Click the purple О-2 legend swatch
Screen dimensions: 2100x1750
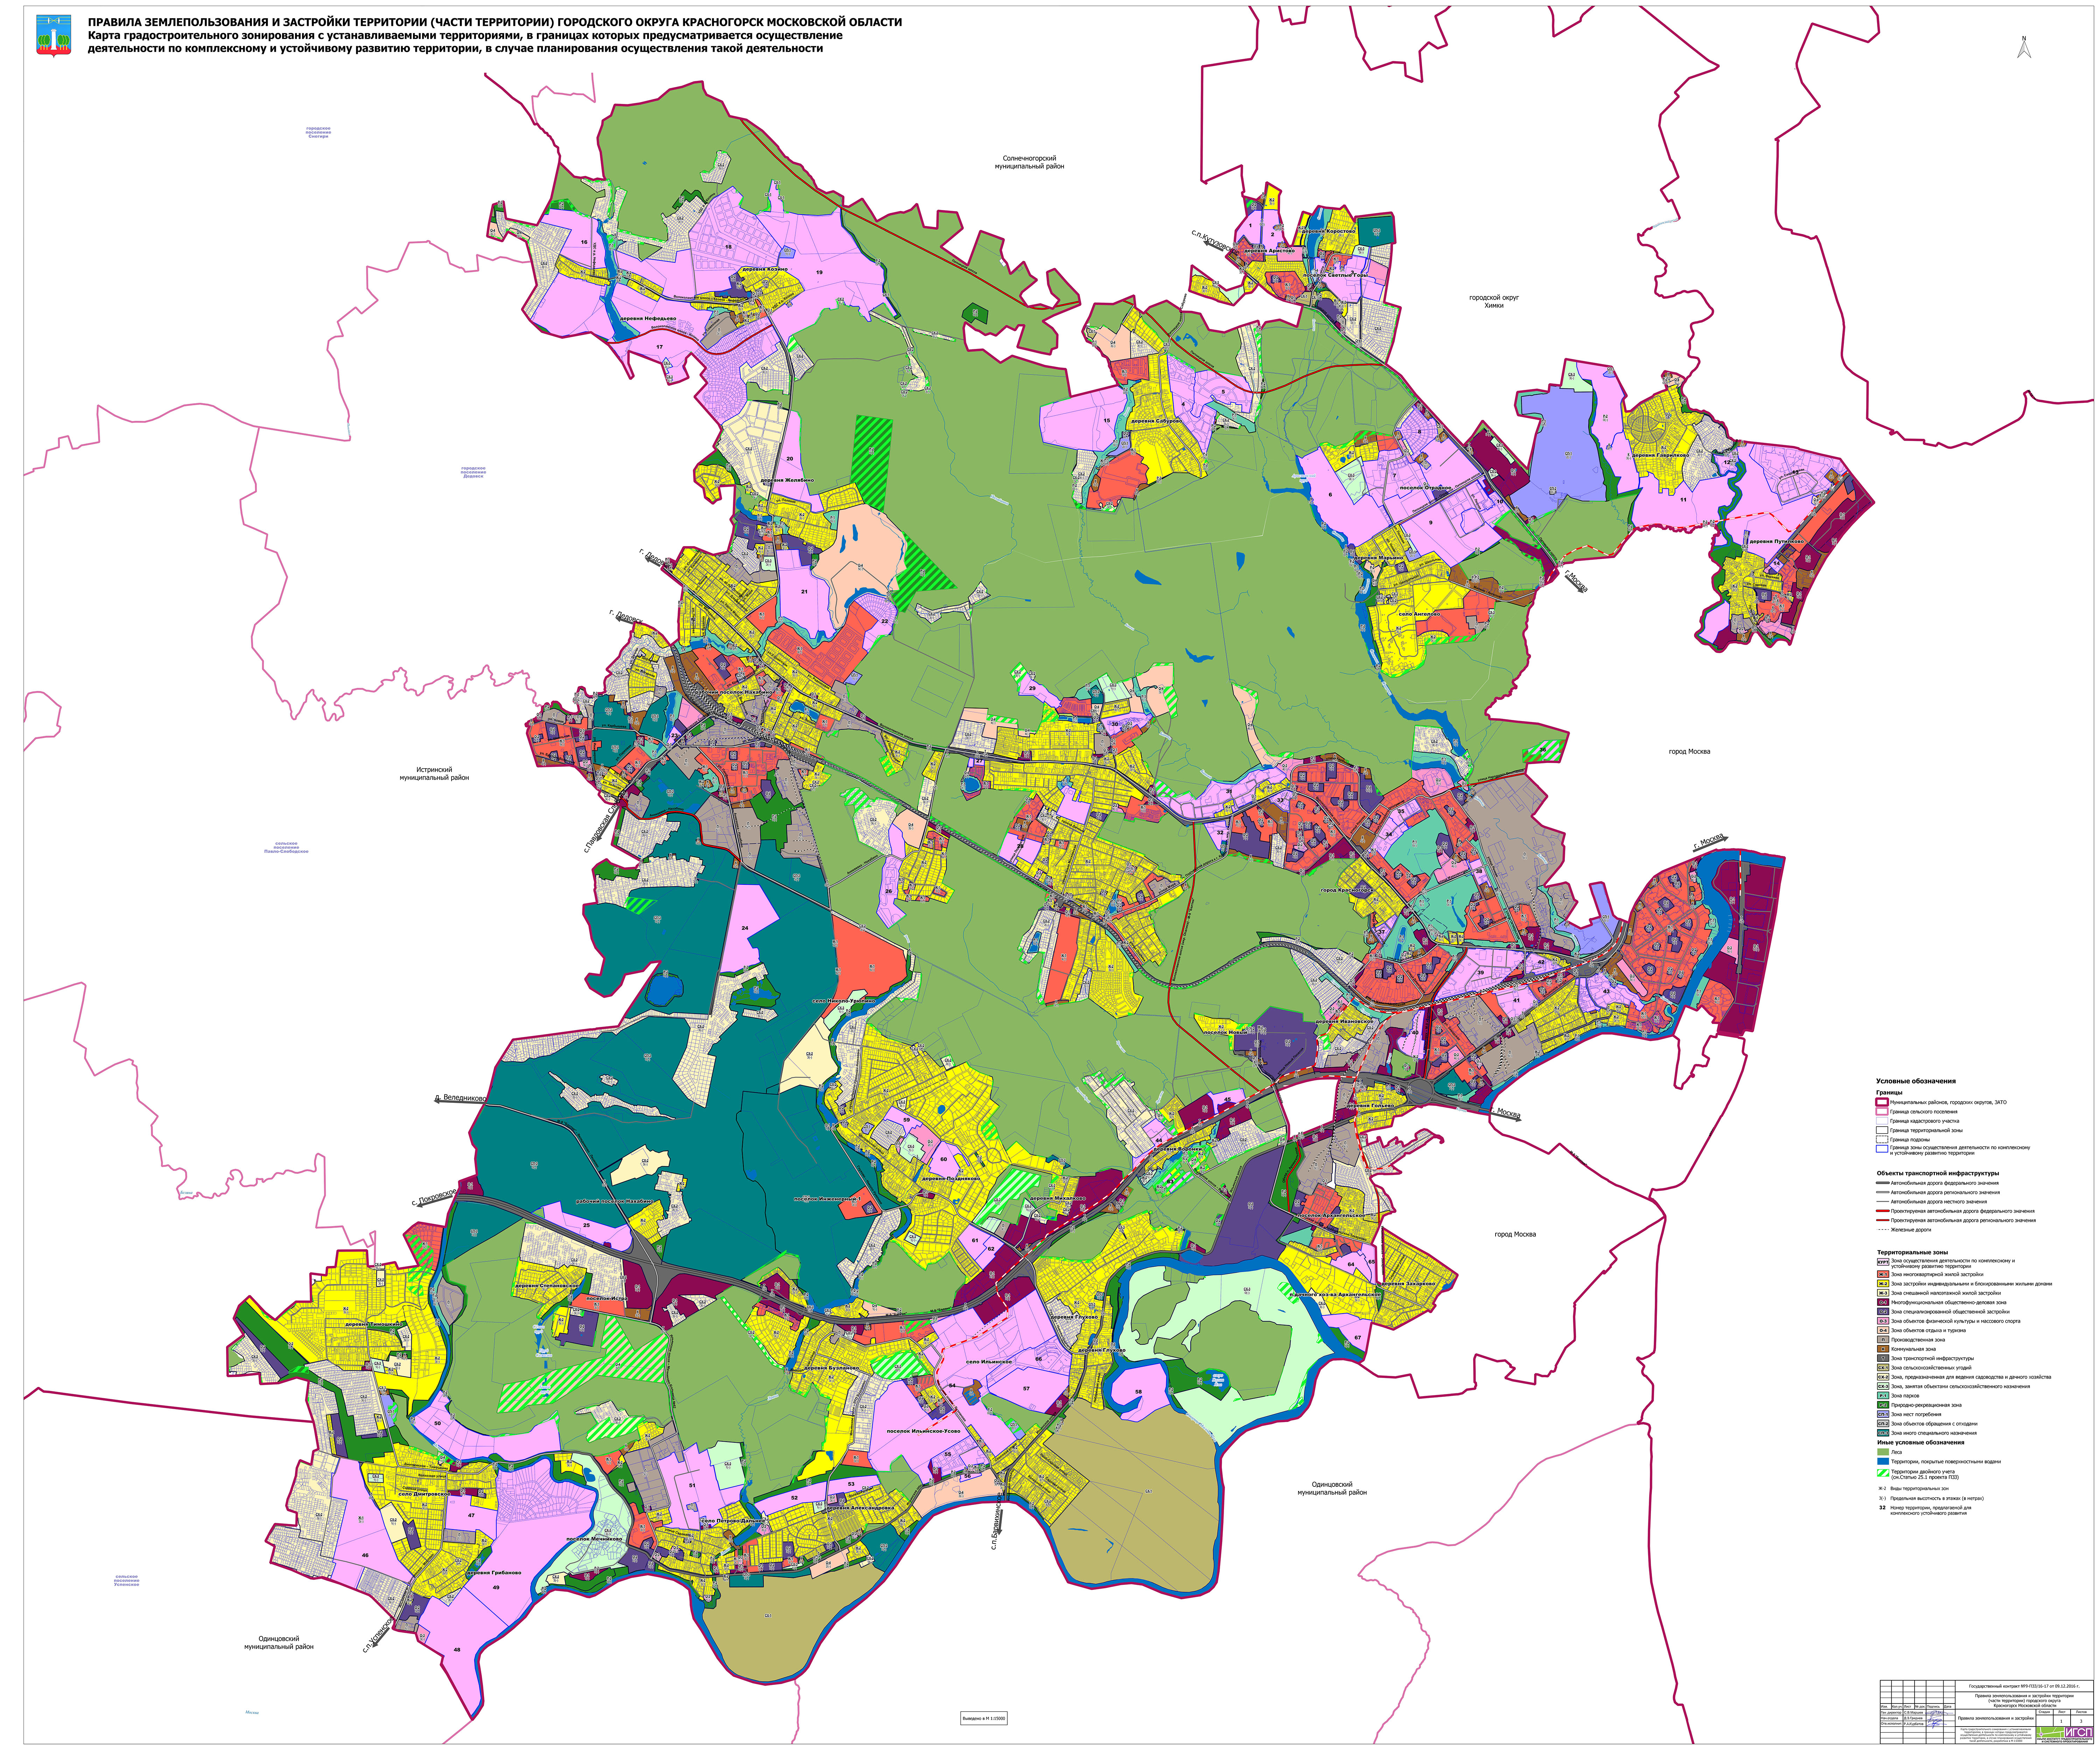1883,1312
